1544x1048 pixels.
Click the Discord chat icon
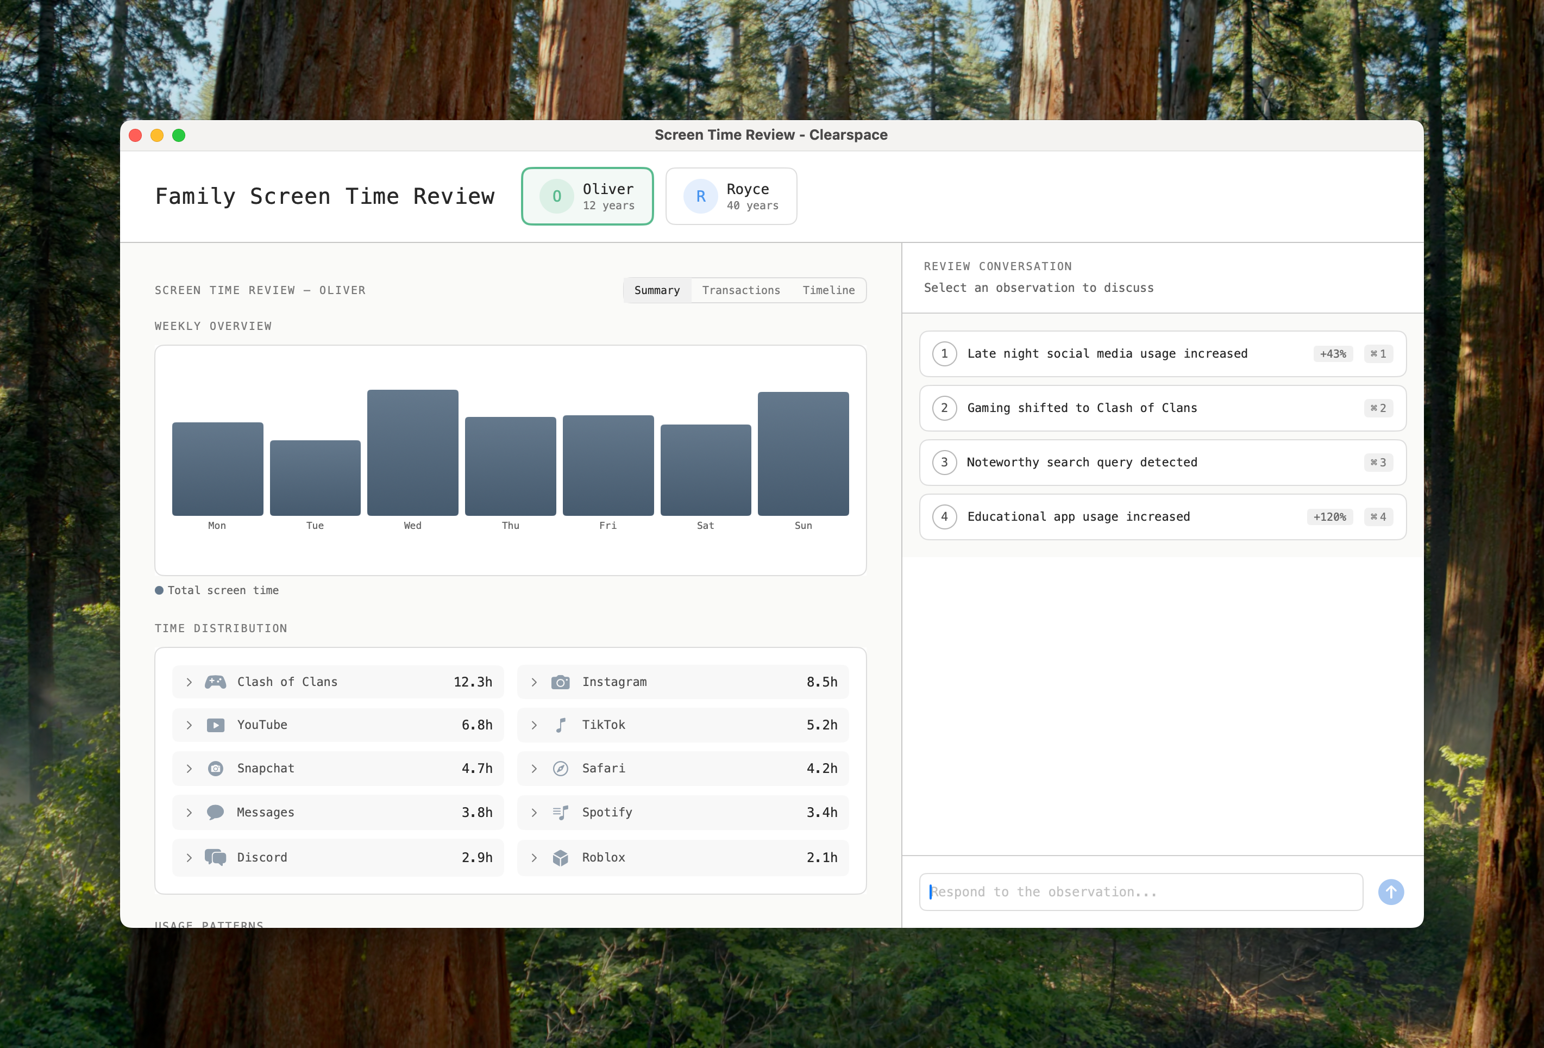pyautogui.click(x=216, y=857)
